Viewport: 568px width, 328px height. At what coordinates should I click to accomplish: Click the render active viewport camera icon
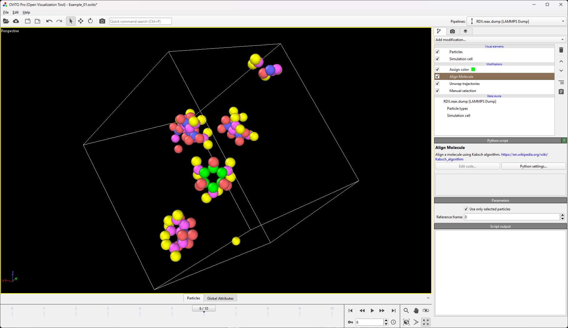[102, 21]
